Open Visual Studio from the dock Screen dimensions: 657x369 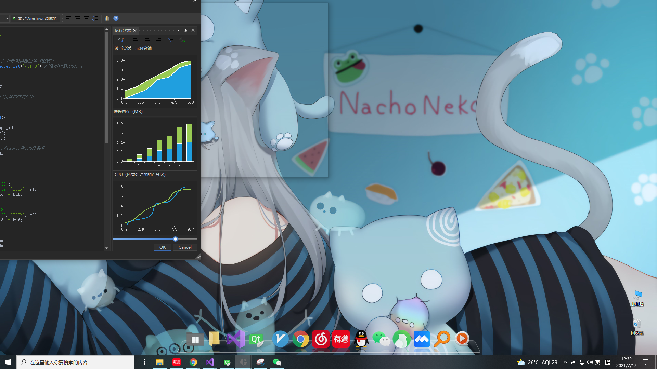(235, 339)
